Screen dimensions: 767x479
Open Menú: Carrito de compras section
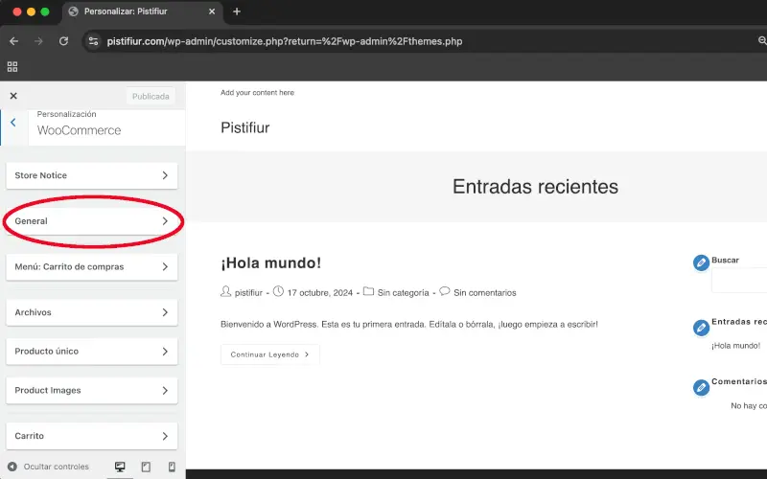click(x=92, y=267)
